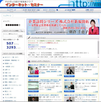
Task: Click the 一般経営 category tag on イタリア企業 card
Action: (x=85, y=71)
